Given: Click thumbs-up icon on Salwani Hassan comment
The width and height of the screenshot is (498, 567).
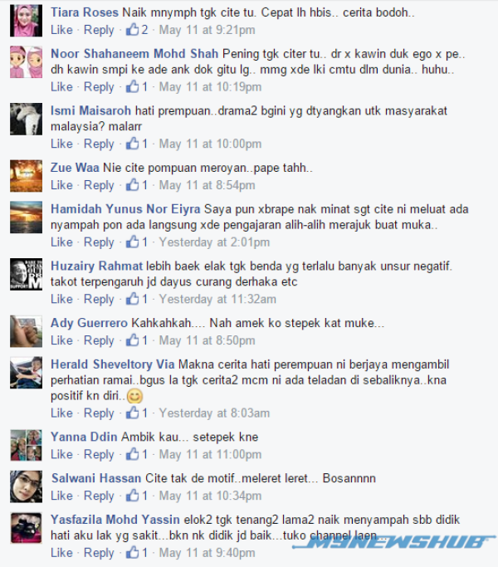Looking at the screenshot, I should pos(132,495).
